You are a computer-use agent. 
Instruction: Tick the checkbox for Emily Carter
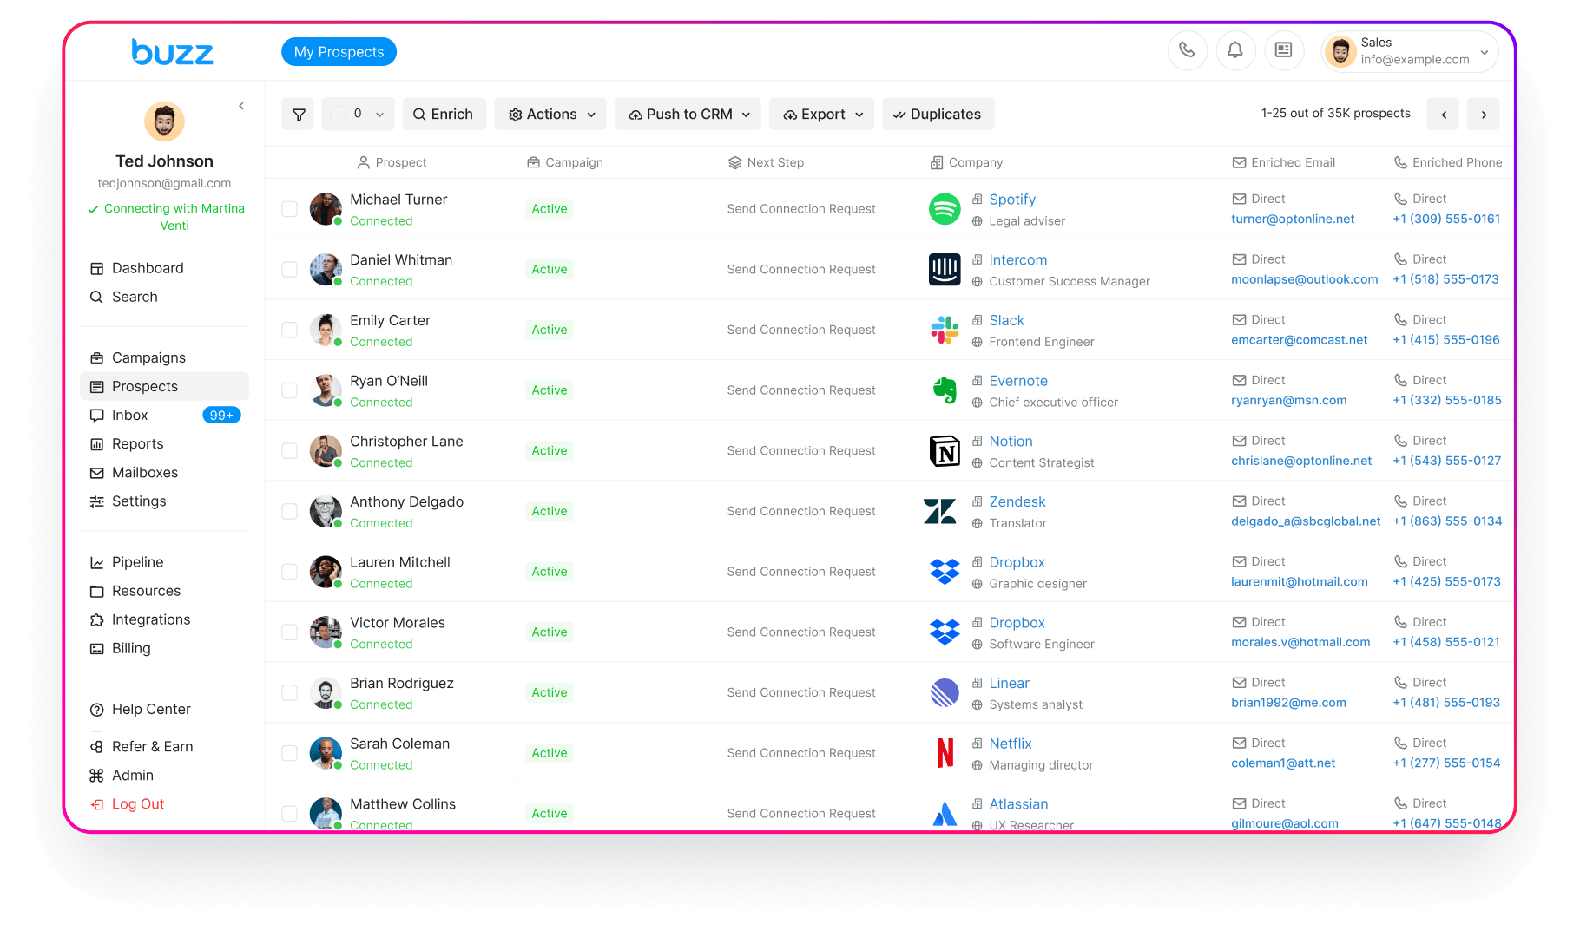[290, 330]
